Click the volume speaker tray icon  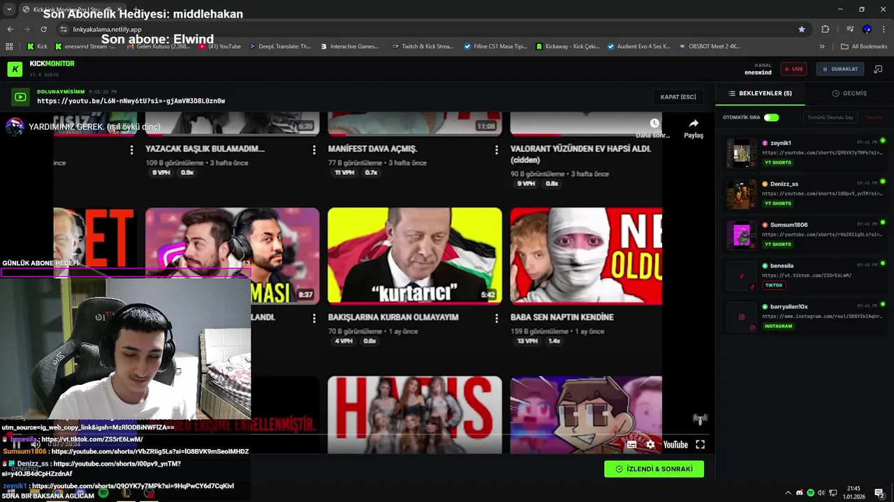coord(821,493)
